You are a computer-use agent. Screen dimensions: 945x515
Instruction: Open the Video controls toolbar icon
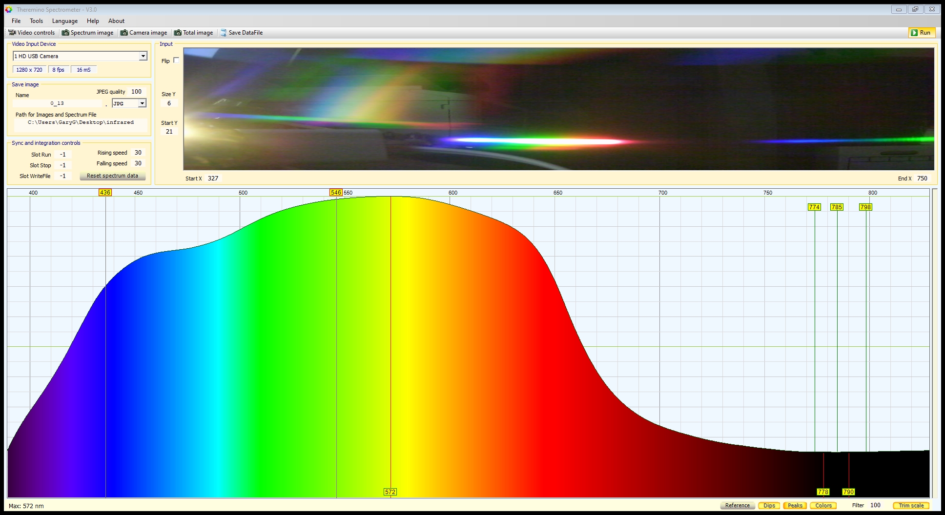[x=12, y=33]
